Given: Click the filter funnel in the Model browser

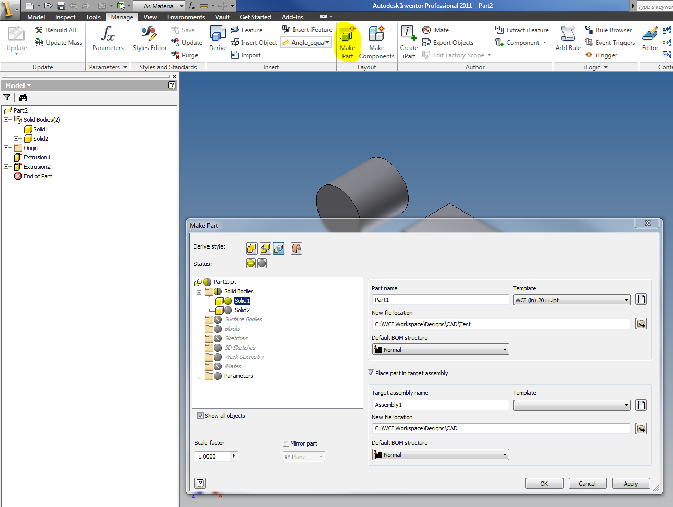Looking at the screenshot, I should coord(7,97).
